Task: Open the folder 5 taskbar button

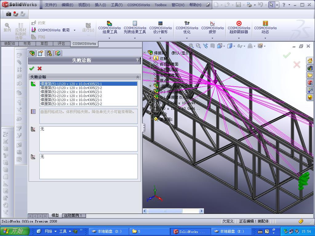Action: click(150, 231)
